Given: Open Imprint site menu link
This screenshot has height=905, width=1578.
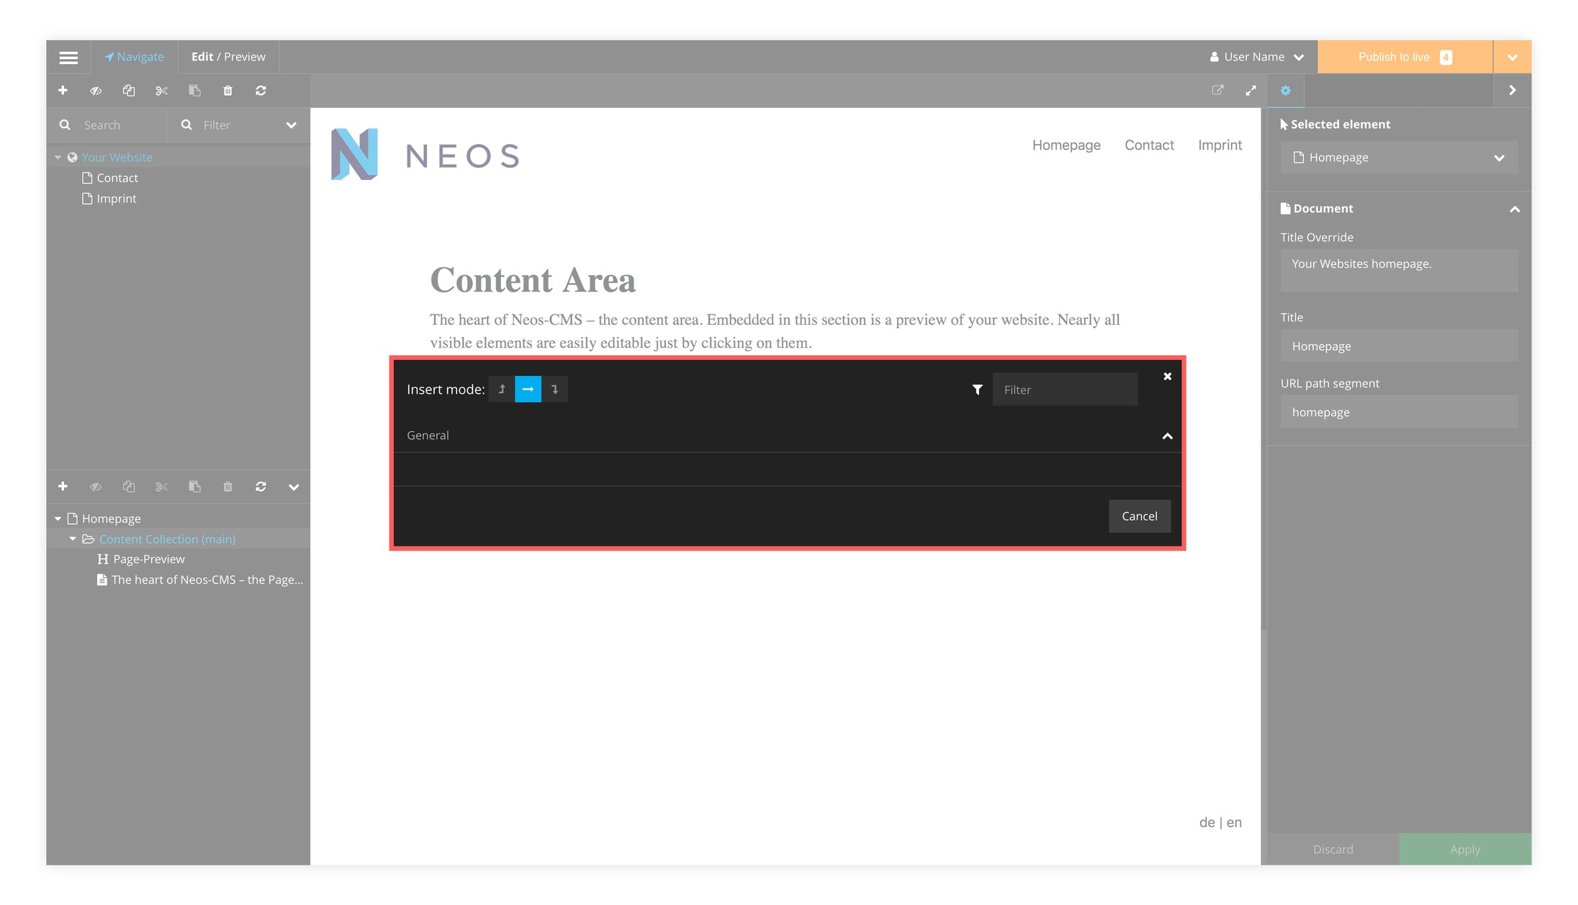Looking at the screenshot, I should point(1219,145).
